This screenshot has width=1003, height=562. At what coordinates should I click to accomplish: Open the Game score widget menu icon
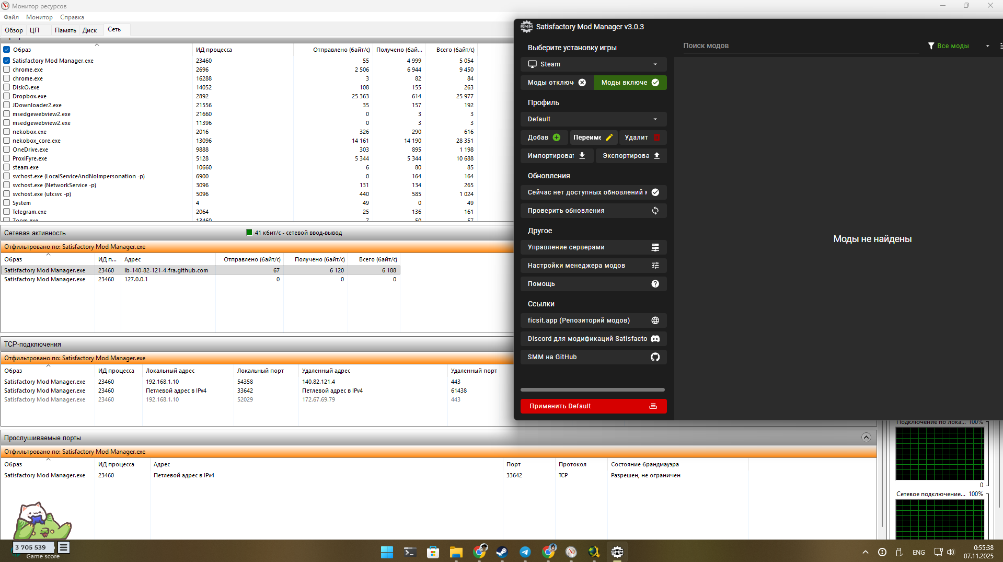click(x=64, y=547)
